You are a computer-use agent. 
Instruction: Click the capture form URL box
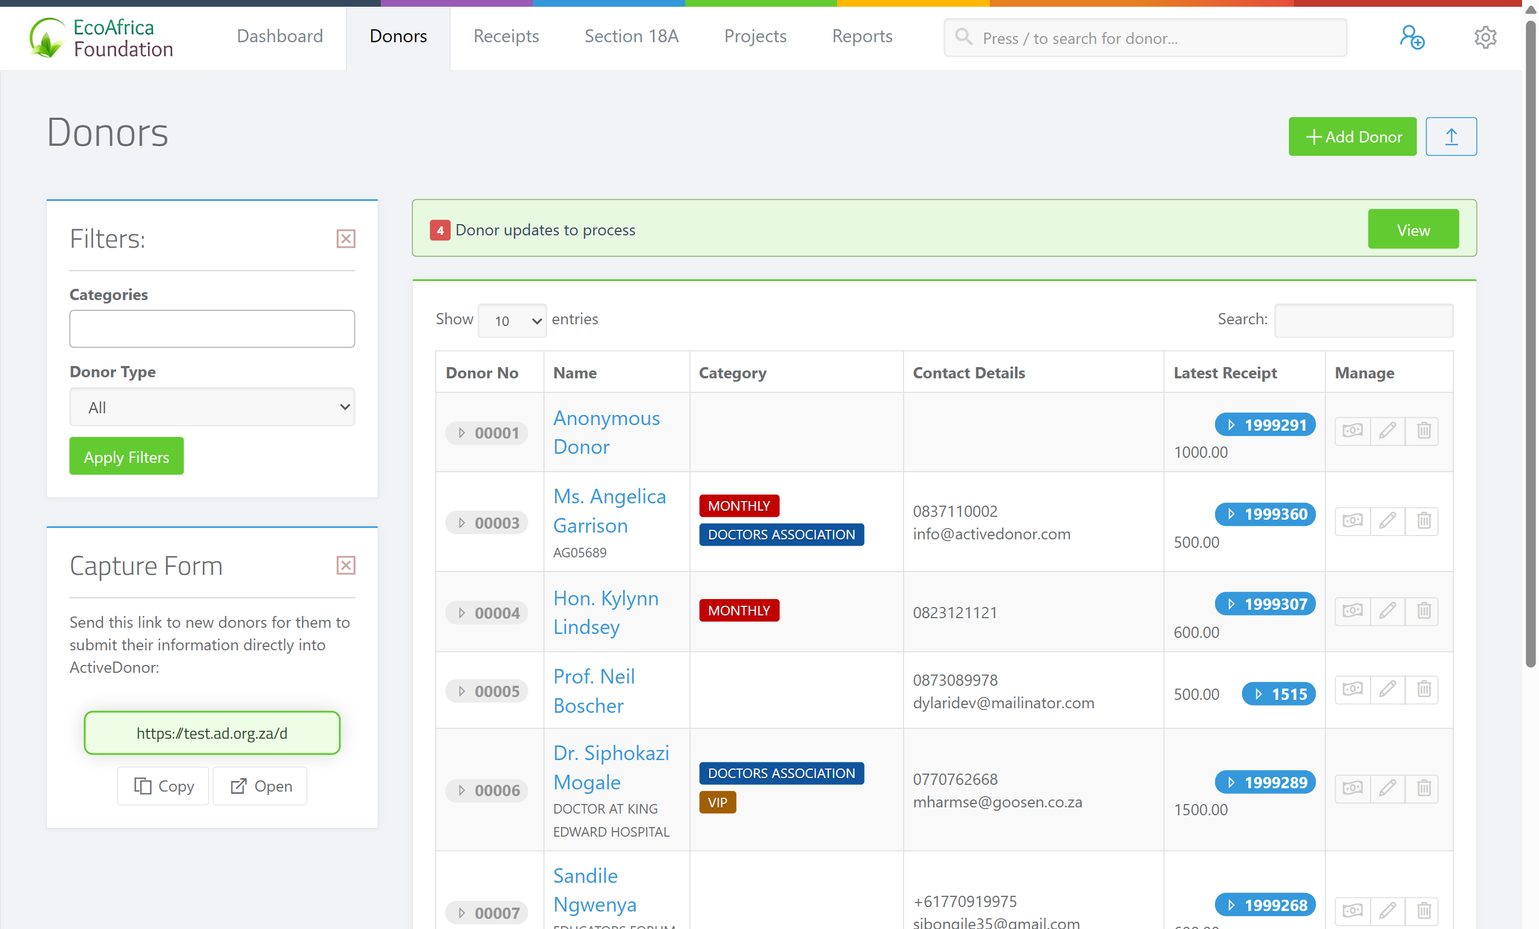tap(212, 733)
